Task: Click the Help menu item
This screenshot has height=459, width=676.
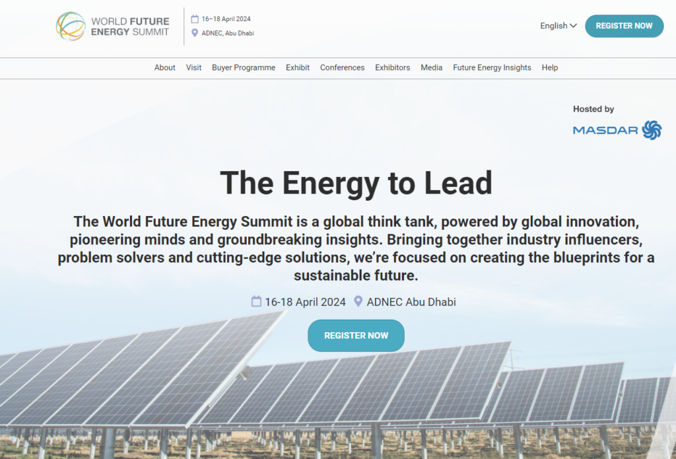Action: [550, 67]
